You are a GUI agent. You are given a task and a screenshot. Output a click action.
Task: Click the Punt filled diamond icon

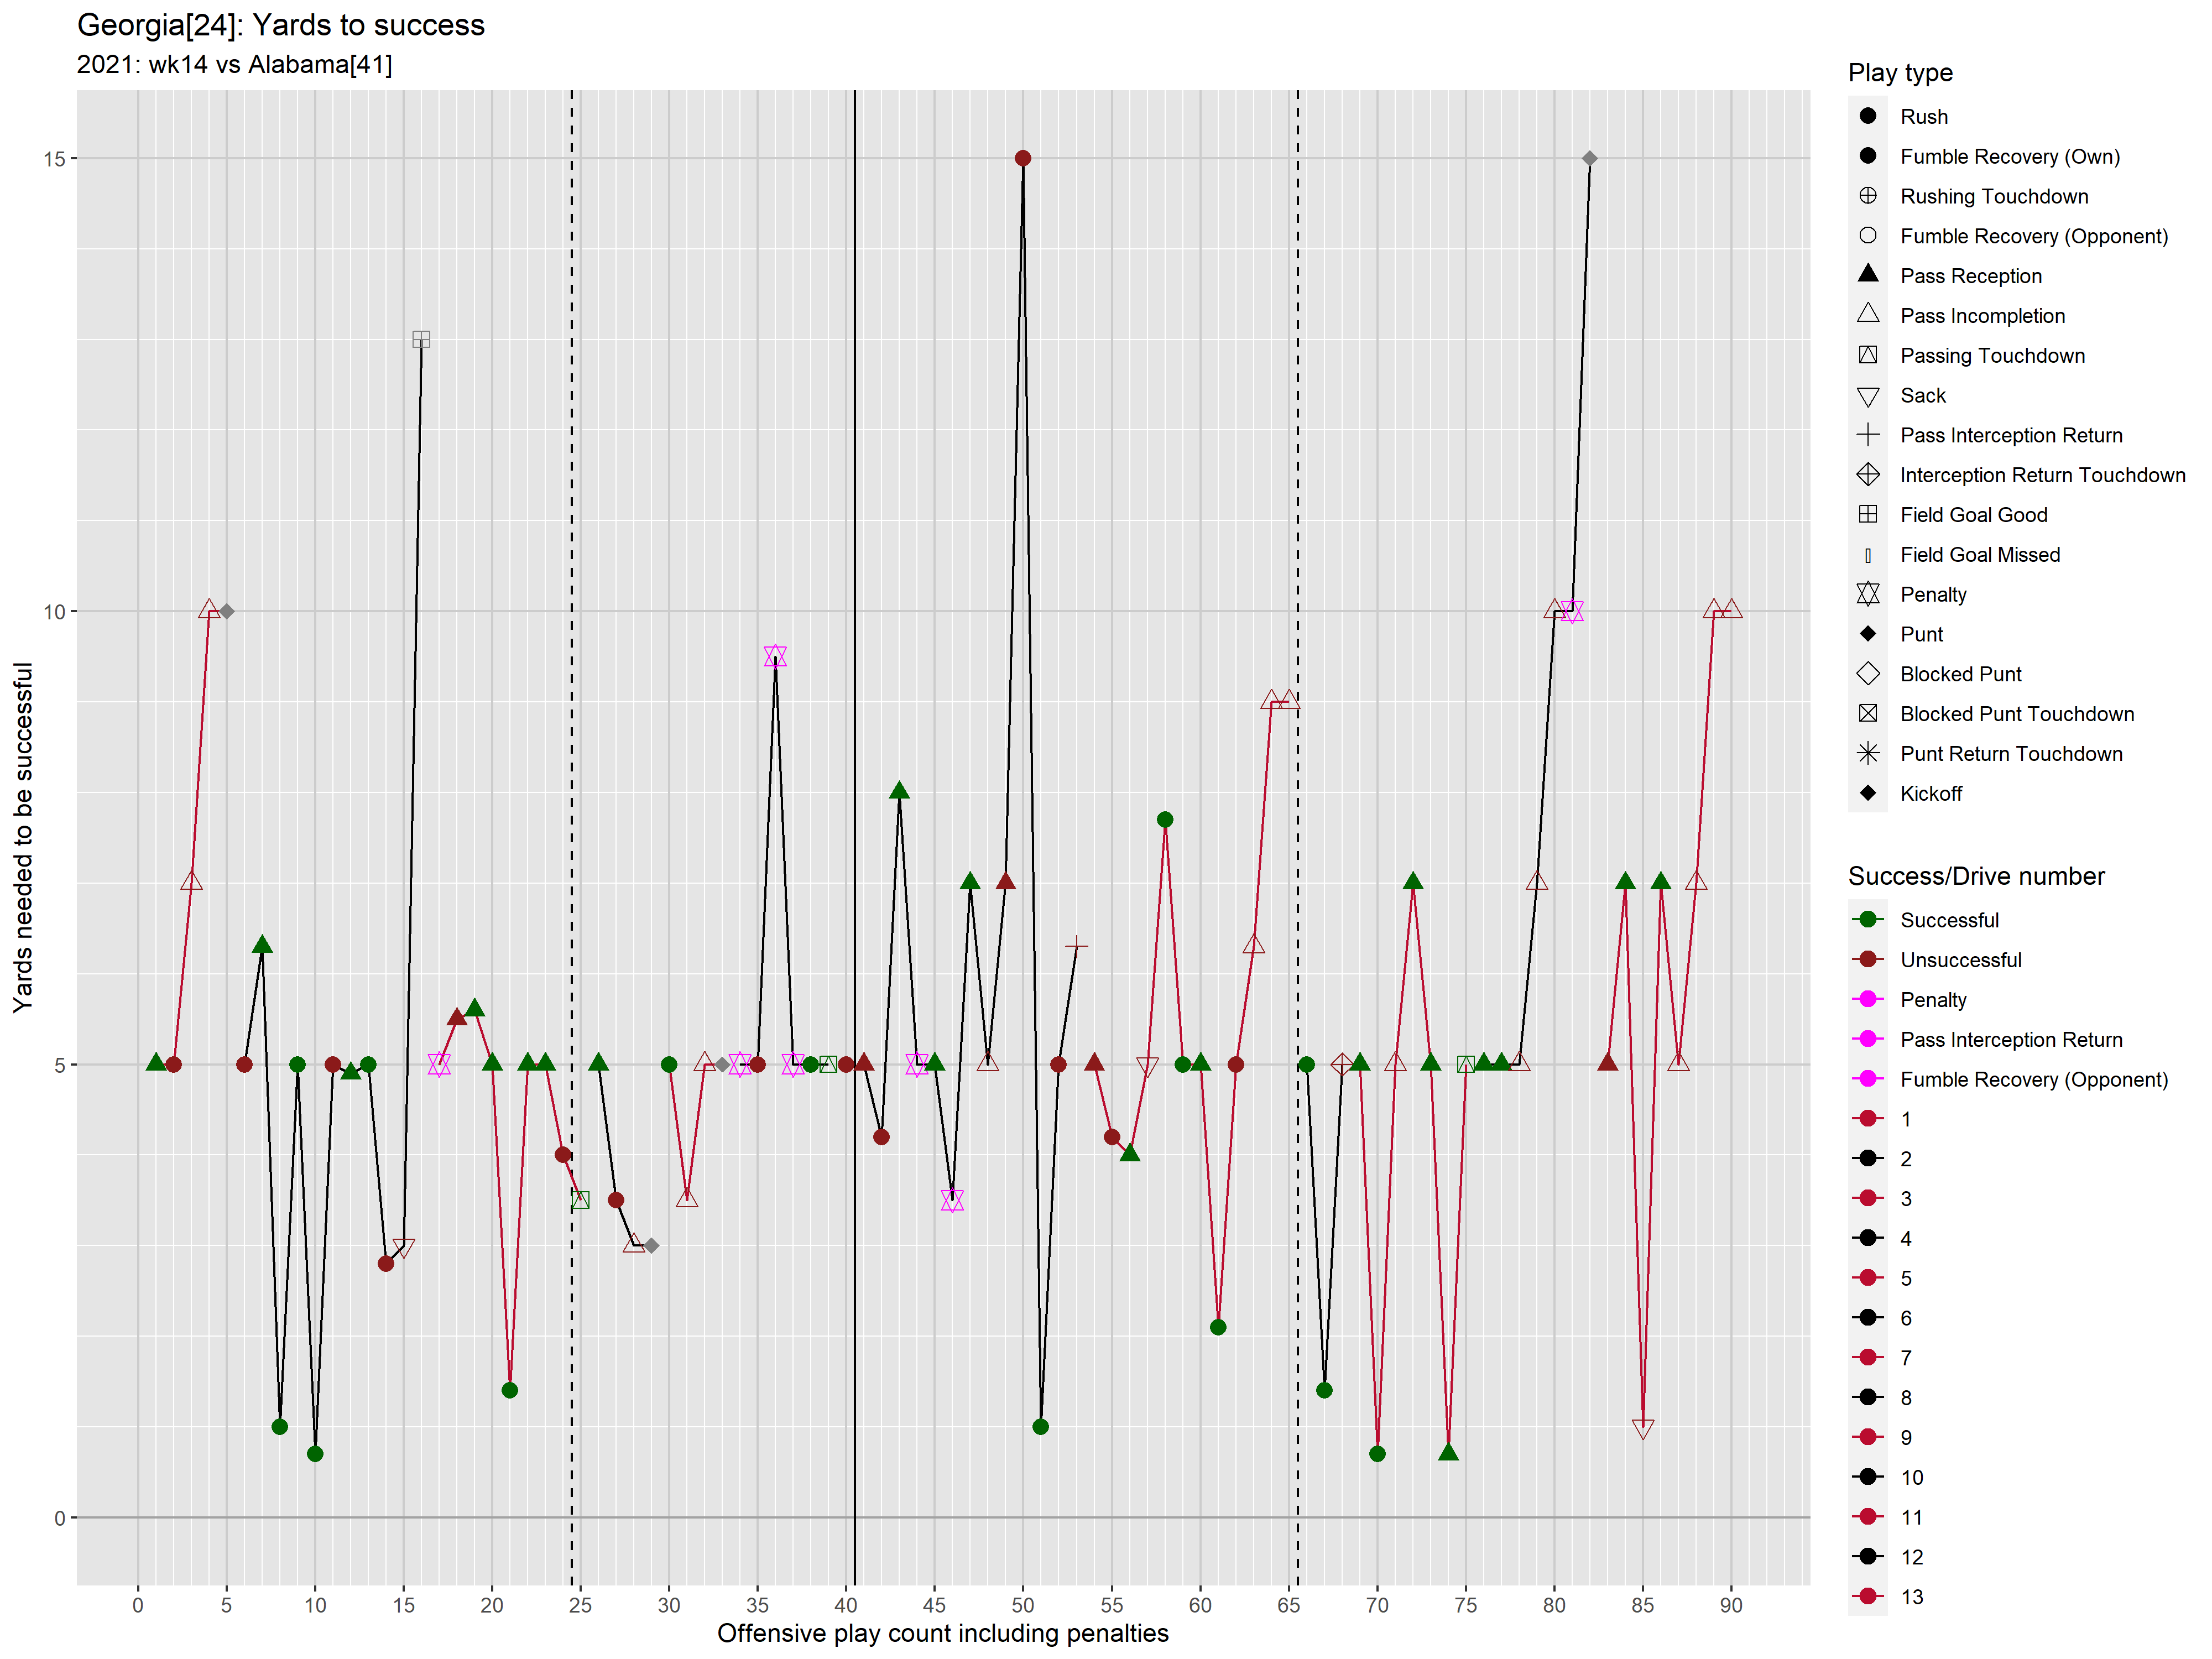point(1867,634)
